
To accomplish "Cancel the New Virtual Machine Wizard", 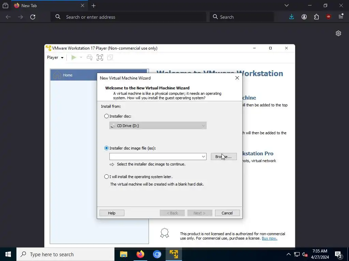I will coord(227,213).
